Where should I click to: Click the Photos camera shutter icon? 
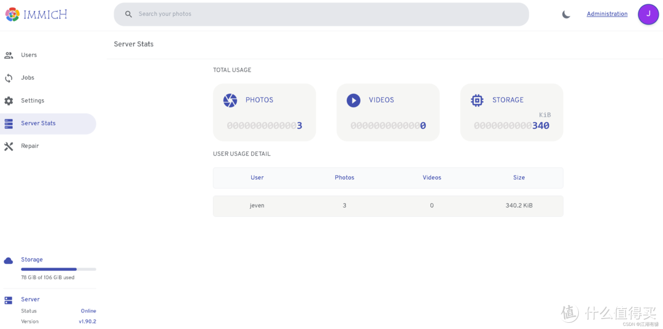tap(230, 100)
